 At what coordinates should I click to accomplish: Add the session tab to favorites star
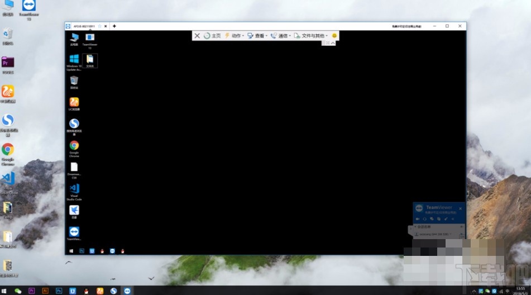[x=99, y=26]
